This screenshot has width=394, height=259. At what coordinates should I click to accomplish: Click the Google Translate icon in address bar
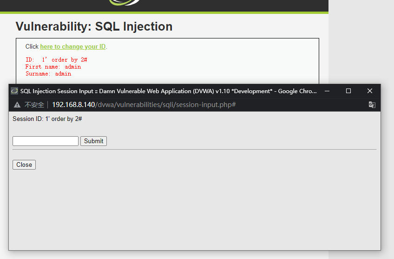(x=372, y=105)
